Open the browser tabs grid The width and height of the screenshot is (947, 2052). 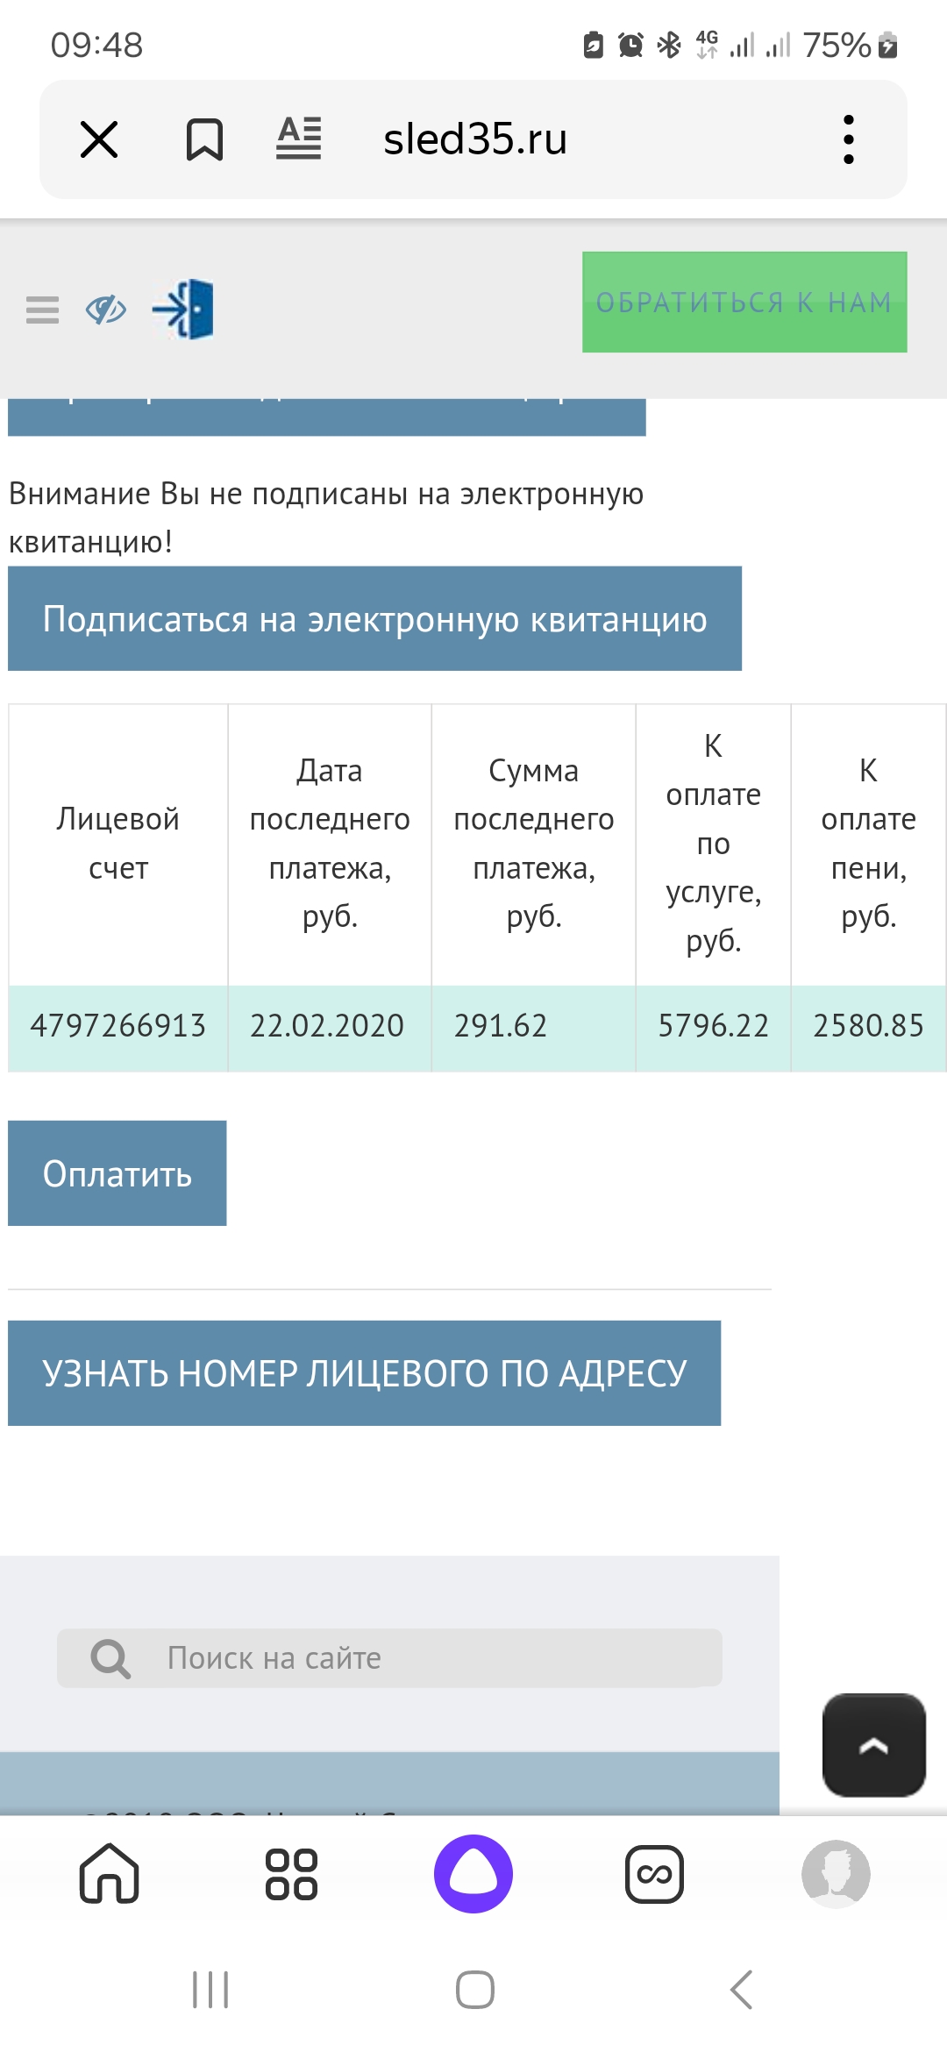(291, 1874)
